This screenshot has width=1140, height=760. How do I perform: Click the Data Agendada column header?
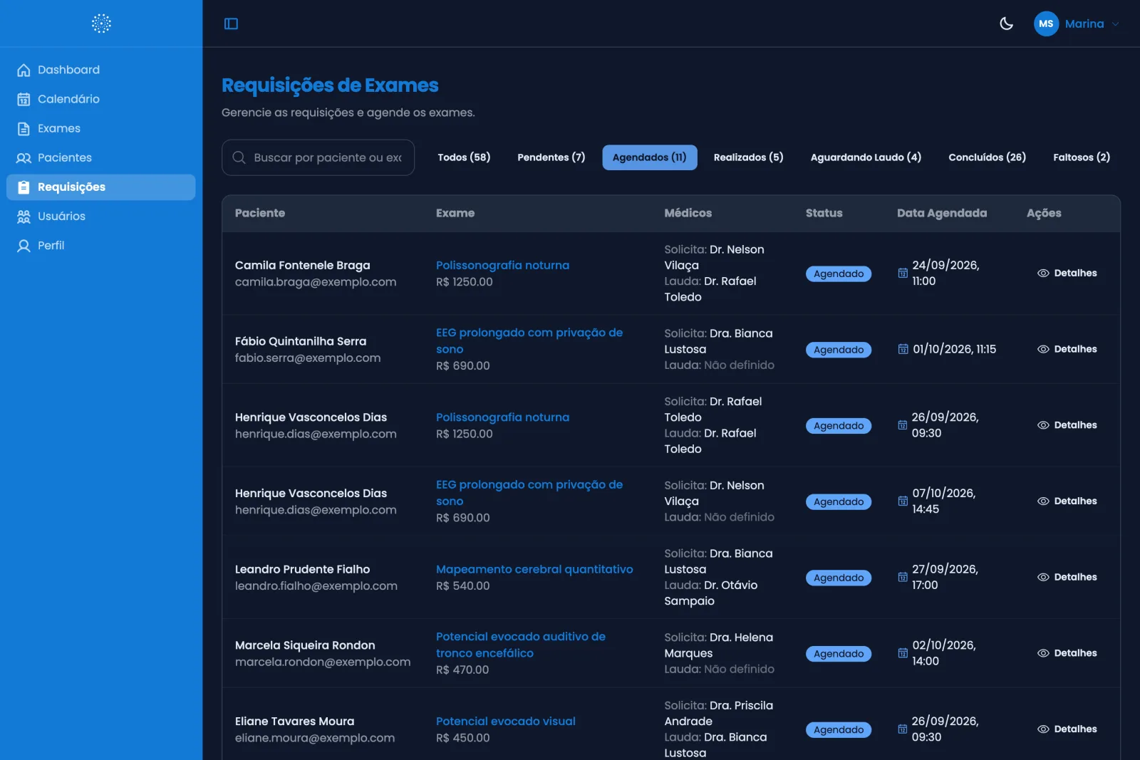[x=942, y=213]
